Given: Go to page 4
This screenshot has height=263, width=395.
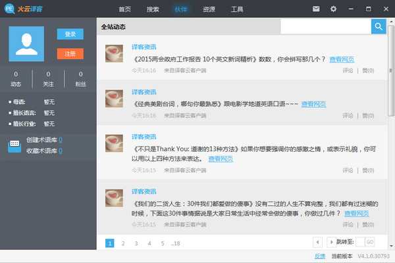Looking at the screenshot, I should [x=149, y=243].
